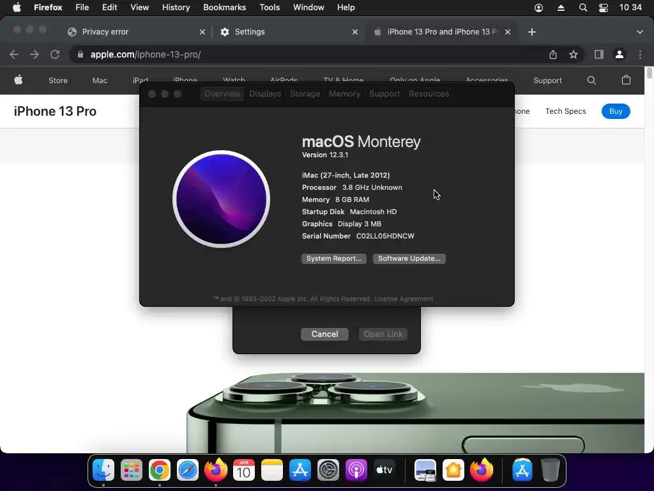Open Support in the Apple site navigation
The image size is (654, 491).
pyautogui.click(x=547, y=80)
